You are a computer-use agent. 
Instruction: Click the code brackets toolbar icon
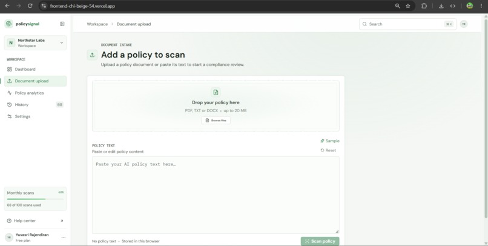453,6
